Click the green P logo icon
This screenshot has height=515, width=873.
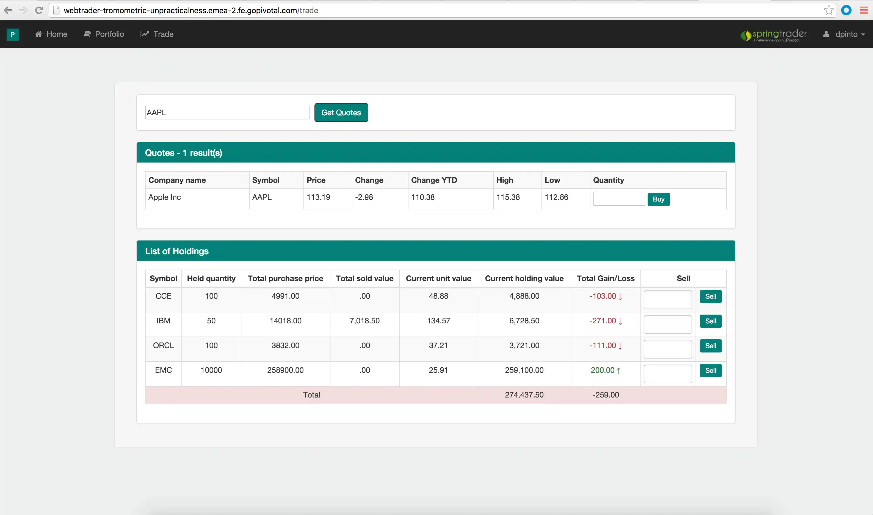click(12, 34)
